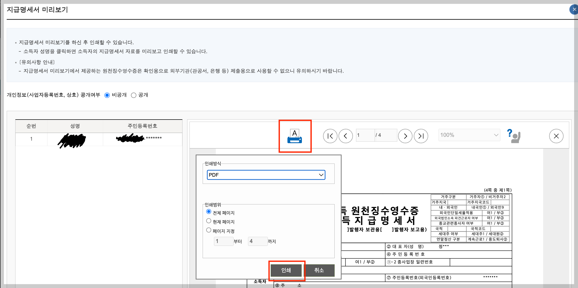Go to the previous page arrow icon
Image resolution: width=578 pixels, height=288 pixels.
[x=346, y=136]
